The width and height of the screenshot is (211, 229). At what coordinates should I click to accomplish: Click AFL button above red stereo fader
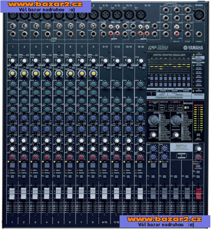point(198,177)
